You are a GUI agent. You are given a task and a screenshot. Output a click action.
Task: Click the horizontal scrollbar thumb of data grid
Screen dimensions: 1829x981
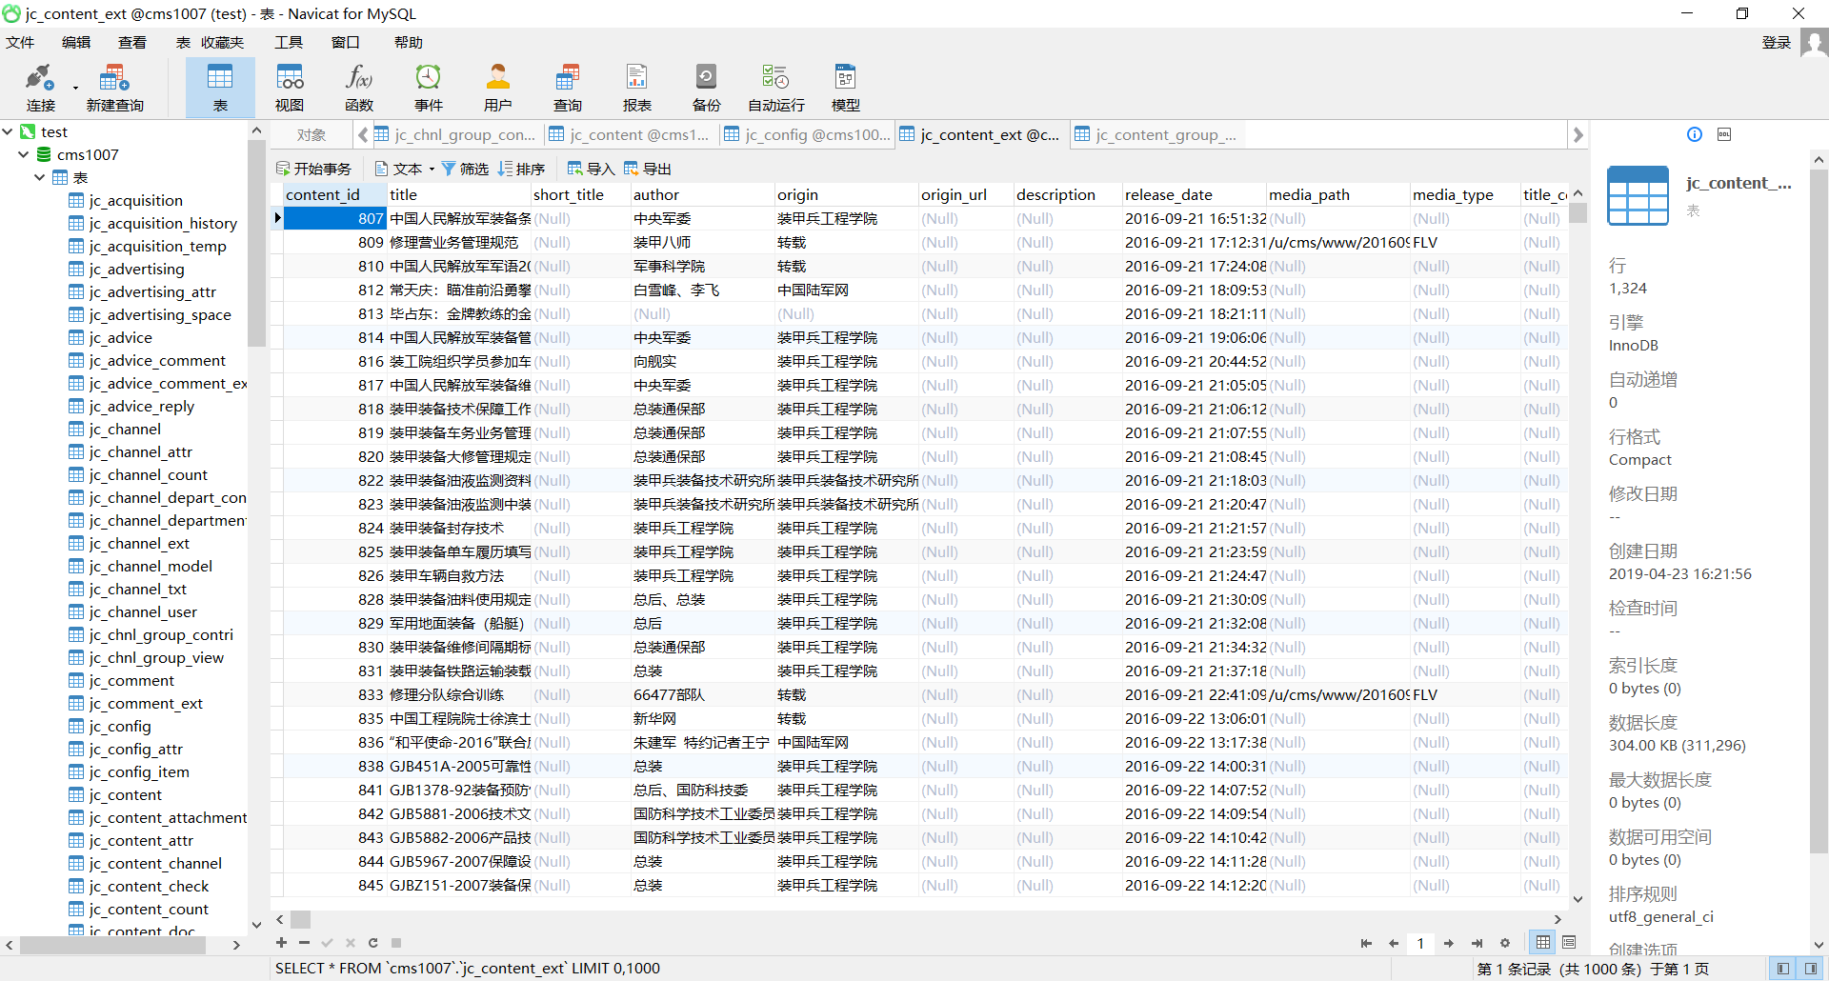(x=301, y=919)
